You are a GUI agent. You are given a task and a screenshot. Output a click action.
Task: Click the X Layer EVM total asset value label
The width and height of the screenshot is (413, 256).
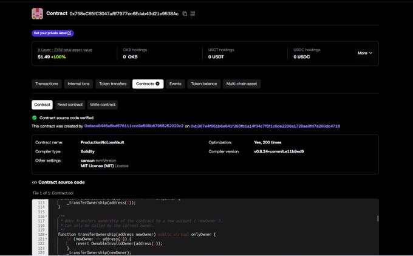click(x=65, y=50)
